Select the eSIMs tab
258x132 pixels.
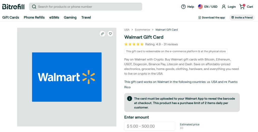click(54, 17)
